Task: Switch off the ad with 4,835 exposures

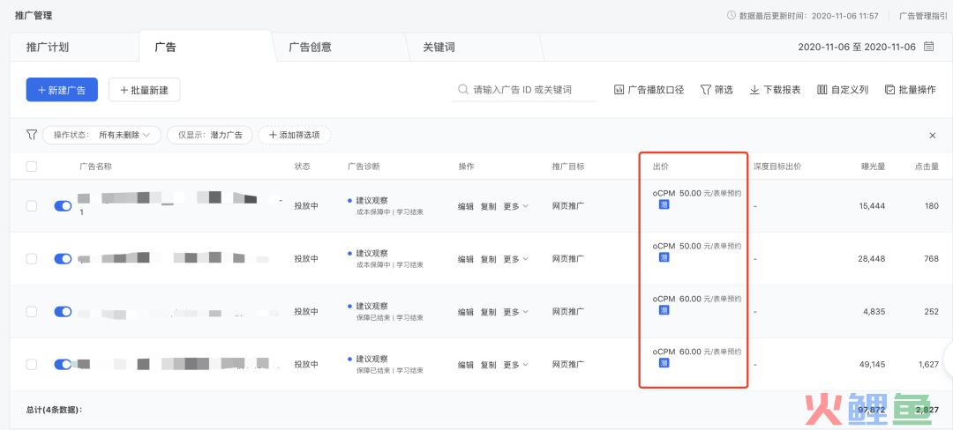Action: click(x=64, y=312)
